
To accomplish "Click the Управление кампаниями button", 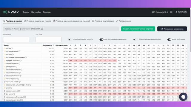I will tap(172, 29).
